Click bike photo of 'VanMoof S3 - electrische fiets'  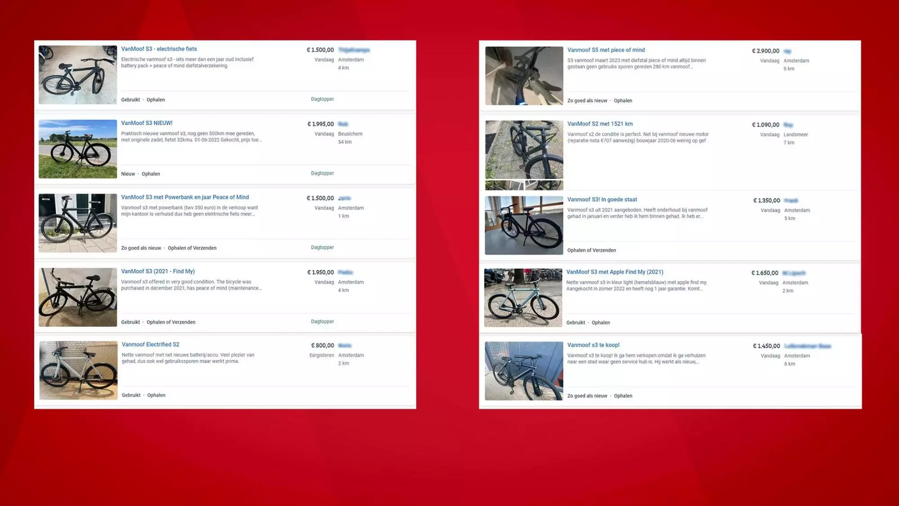coord(78,75)
